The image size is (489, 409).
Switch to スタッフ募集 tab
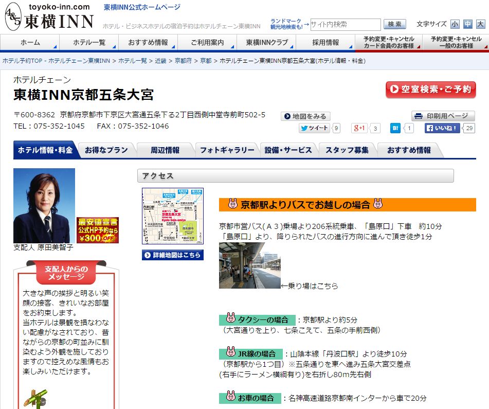(347, 150)
